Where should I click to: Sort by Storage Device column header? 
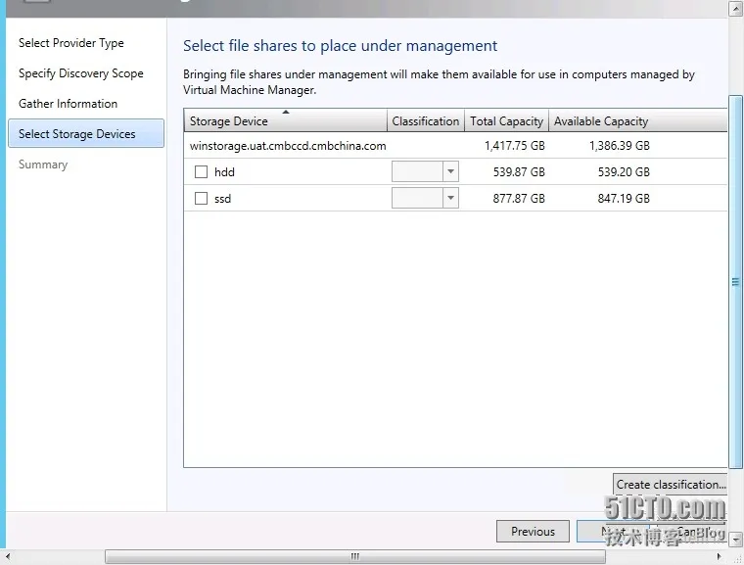(x=286, y=120)
